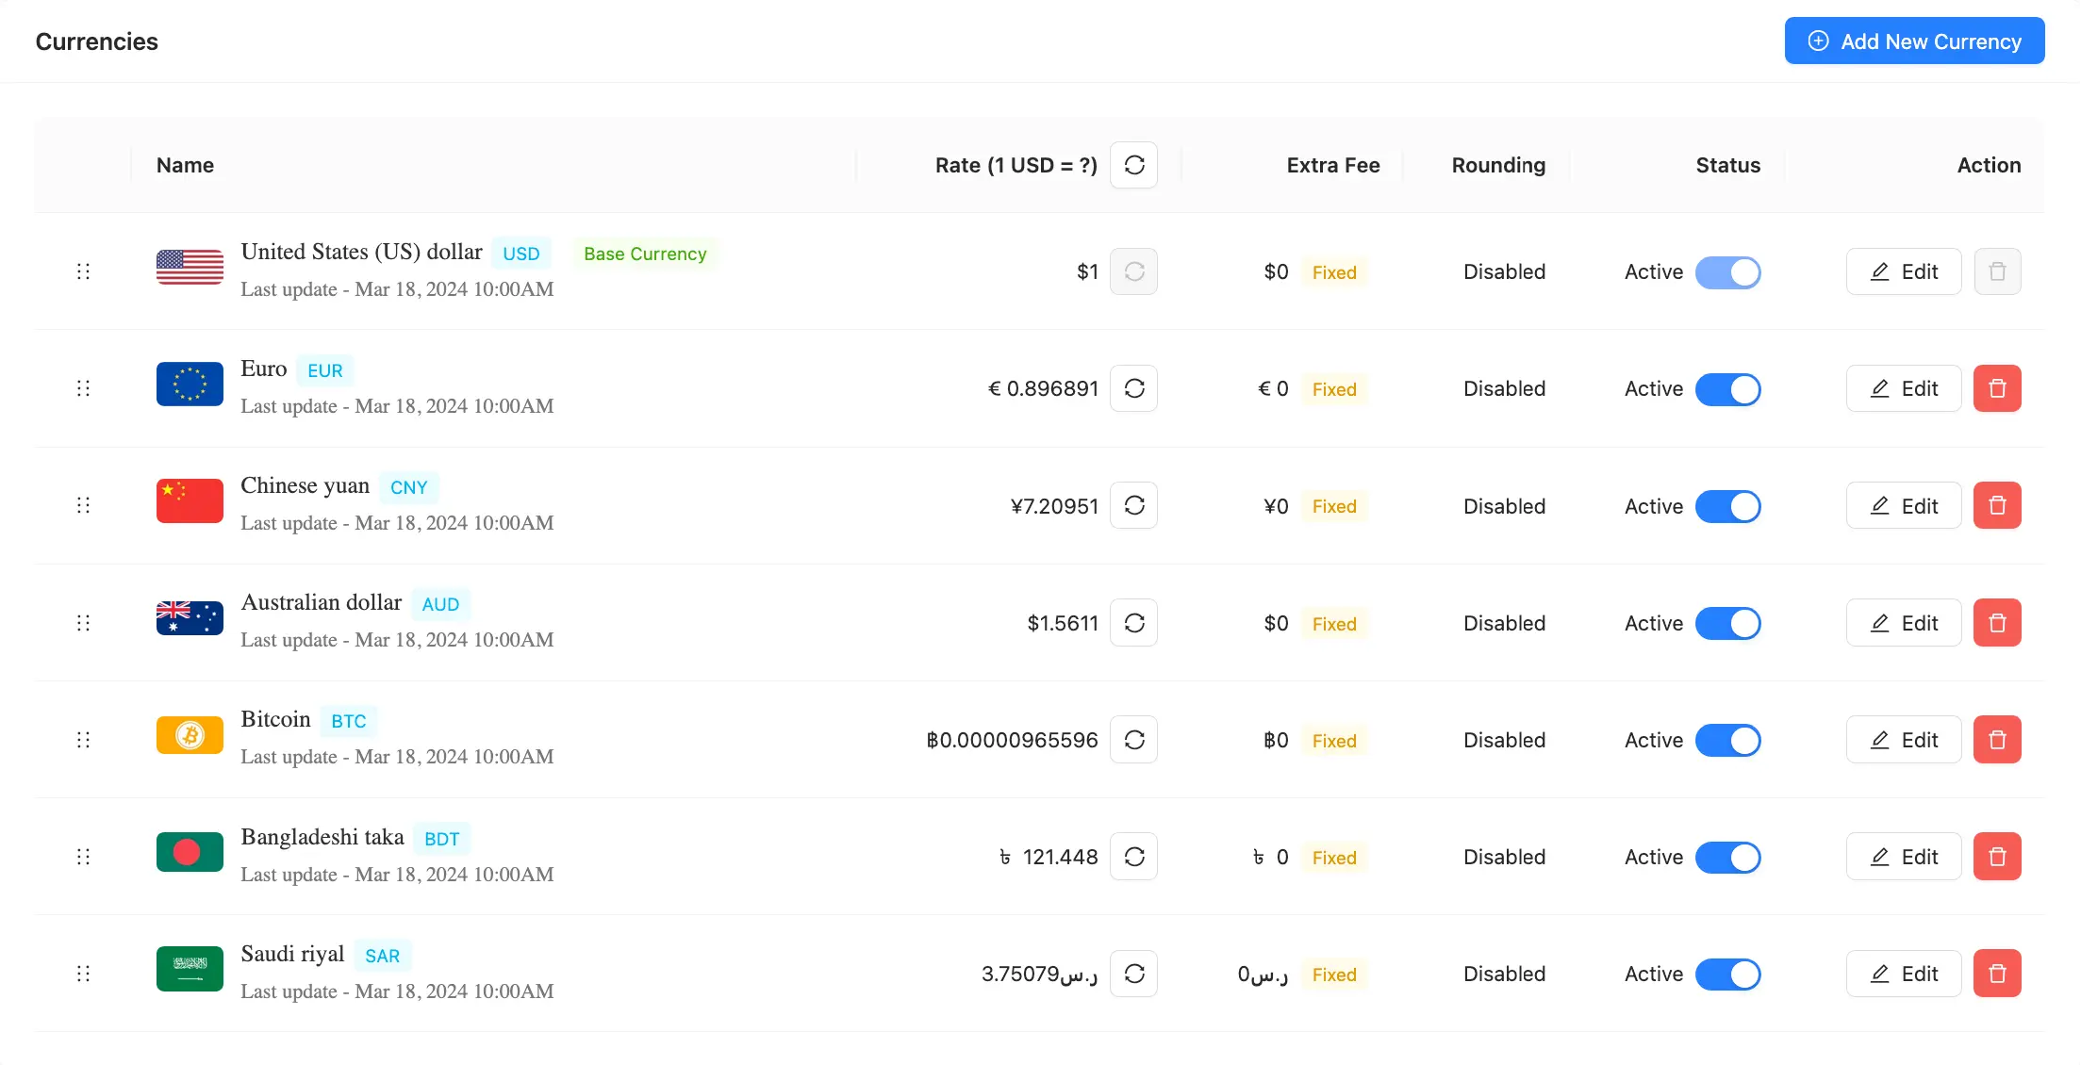Disable the Bitcoin Active switch
The image size is (2081, 1065).
(x=1727, y=741)
